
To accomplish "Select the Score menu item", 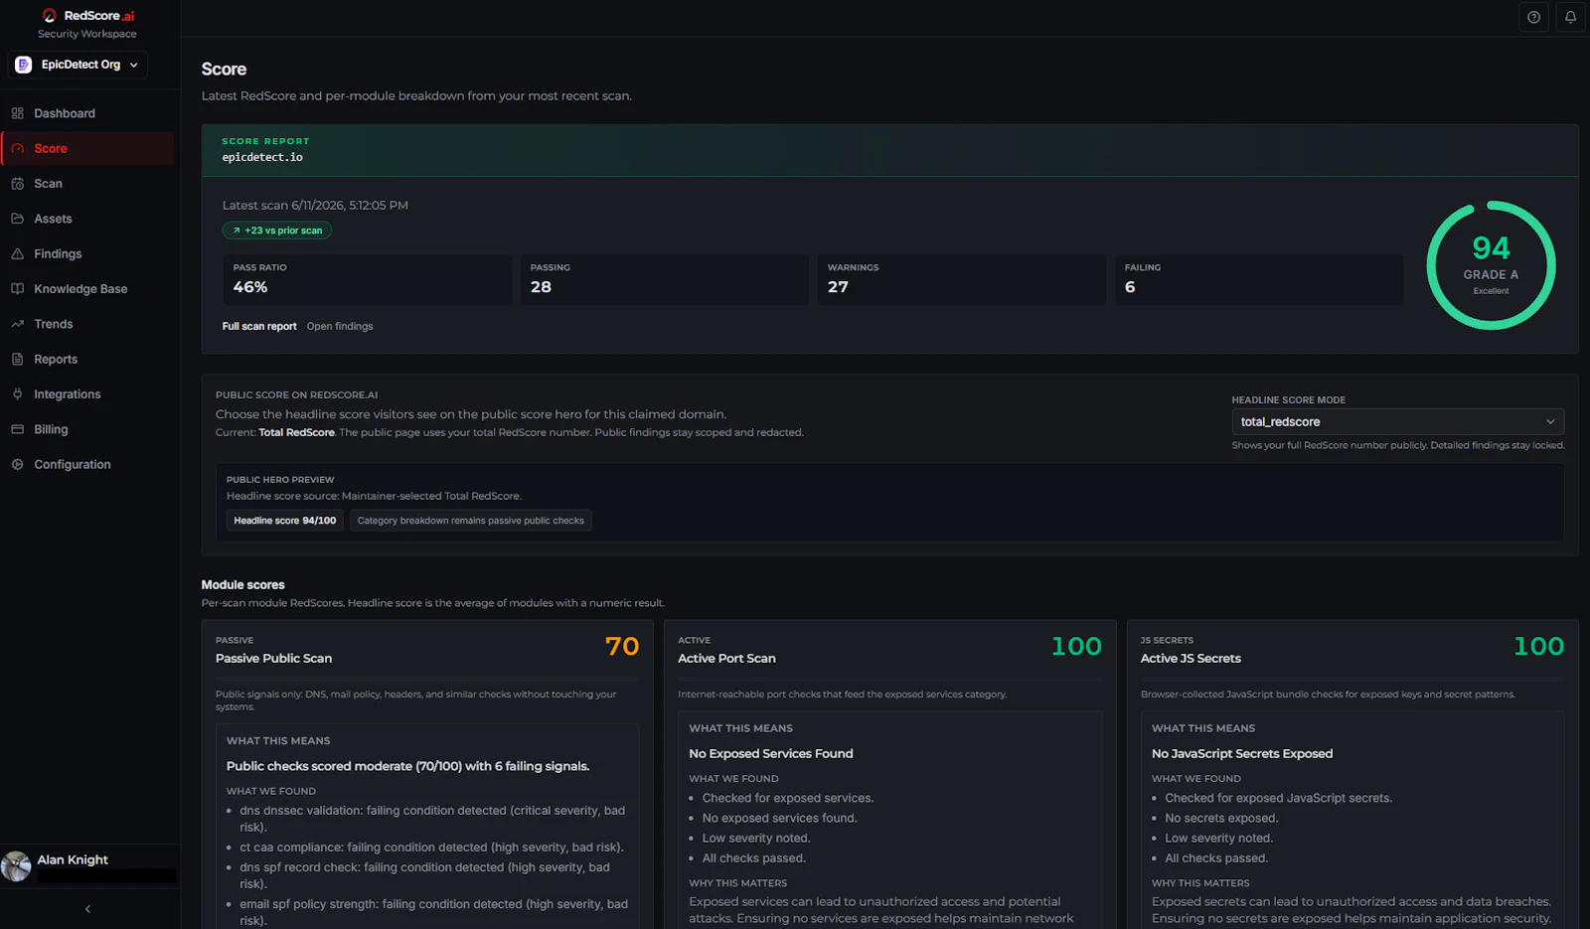I will (x=87, y=148).
